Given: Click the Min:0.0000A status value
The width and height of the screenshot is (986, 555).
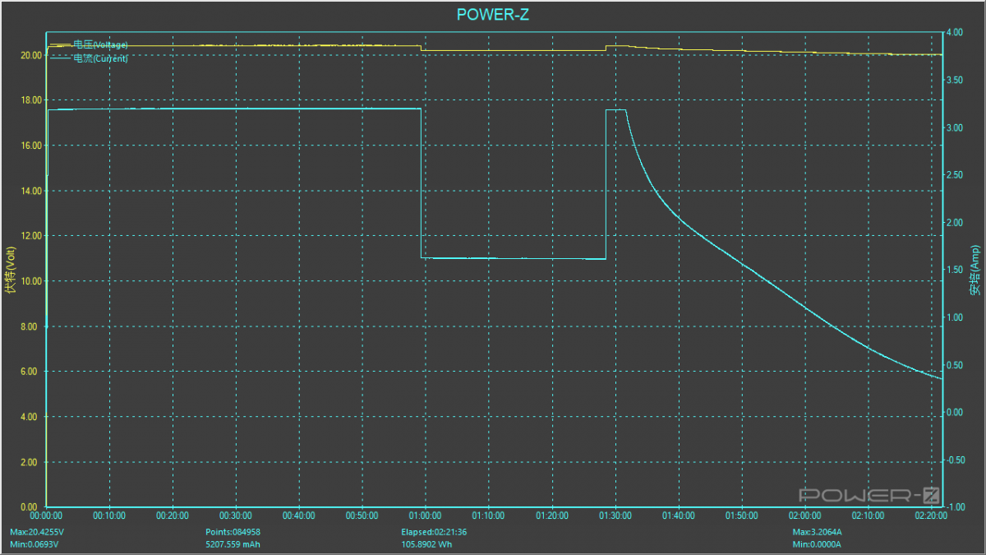Looking at the screenshot, I should click(816, 544).
